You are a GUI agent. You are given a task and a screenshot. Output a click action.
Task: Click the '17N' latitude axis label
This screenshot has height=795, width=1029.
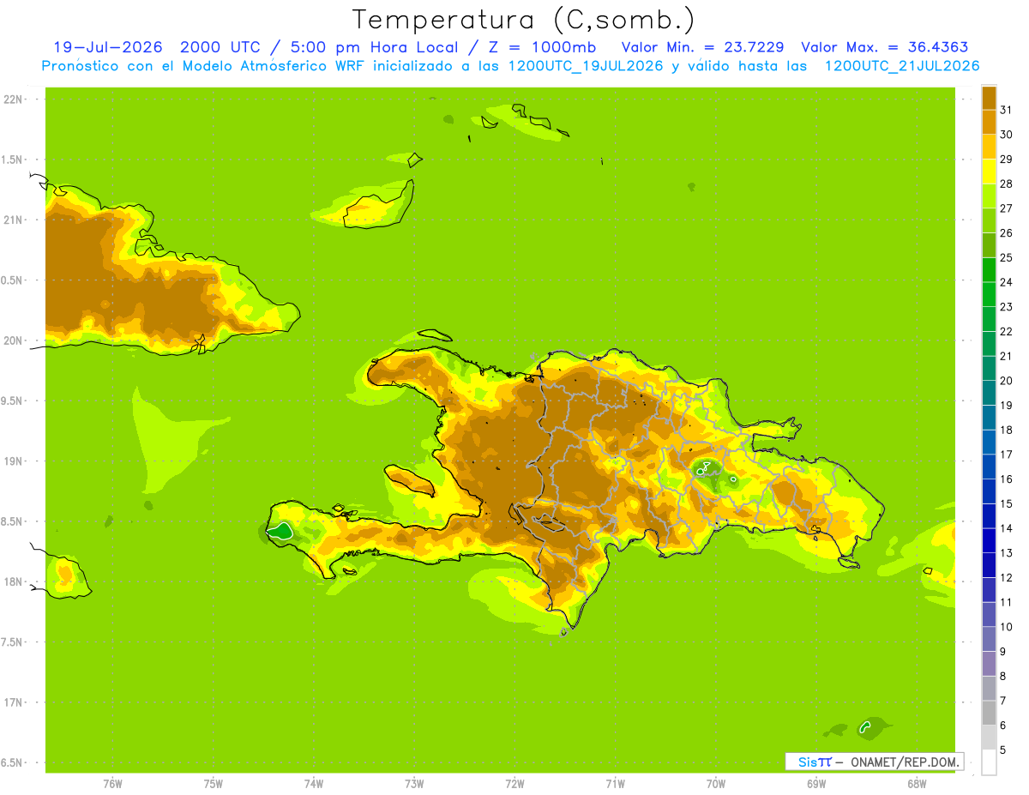click(x=12, y=702)
